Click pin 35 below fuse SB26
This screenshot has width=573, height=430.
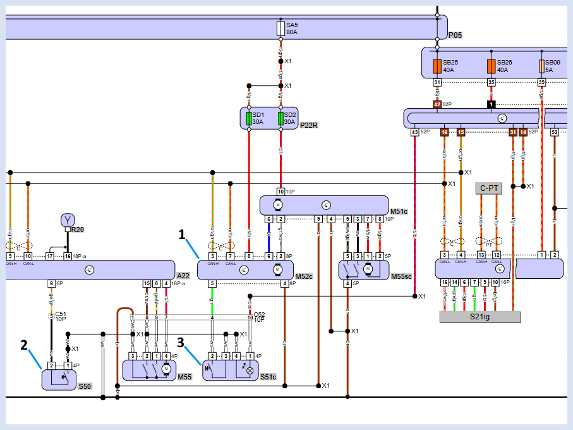point(491,83)
